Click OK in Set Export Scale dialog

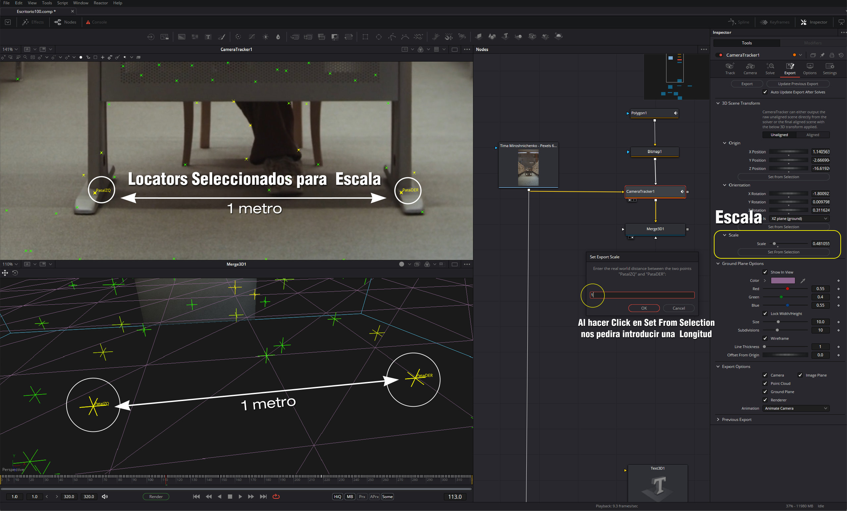[644, 308]
